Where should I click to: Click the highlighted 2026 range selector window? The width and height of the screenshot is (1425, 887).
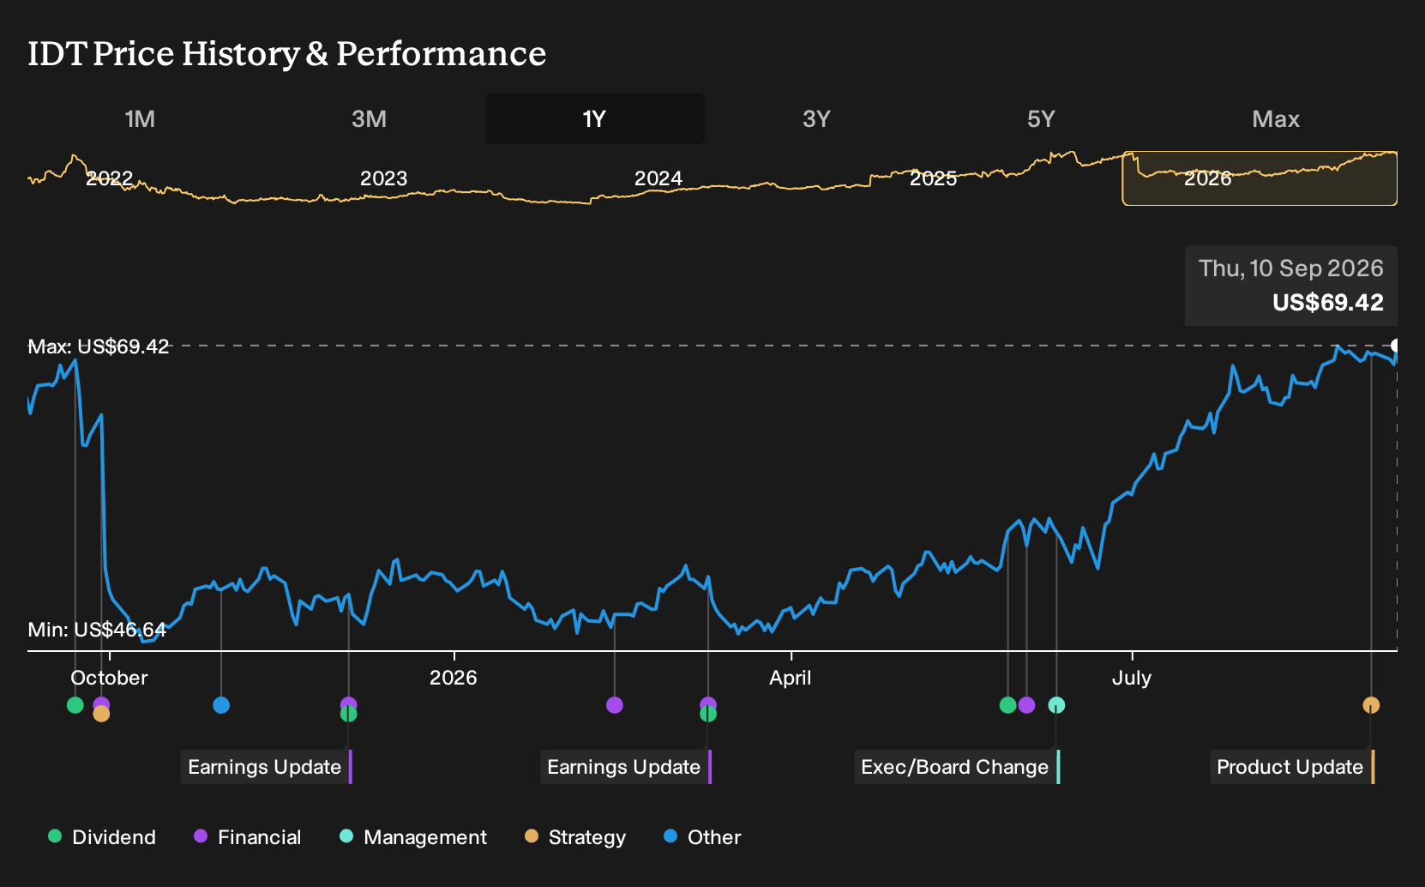click(x=1260, y=178)
